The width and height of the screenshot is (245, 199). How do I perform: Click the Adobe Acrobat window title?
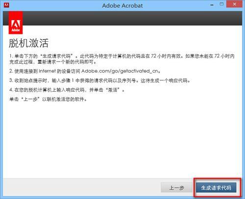pos(122,5)
